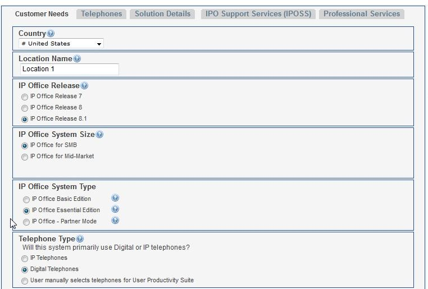Choose IP Office for SMB option

25,145
